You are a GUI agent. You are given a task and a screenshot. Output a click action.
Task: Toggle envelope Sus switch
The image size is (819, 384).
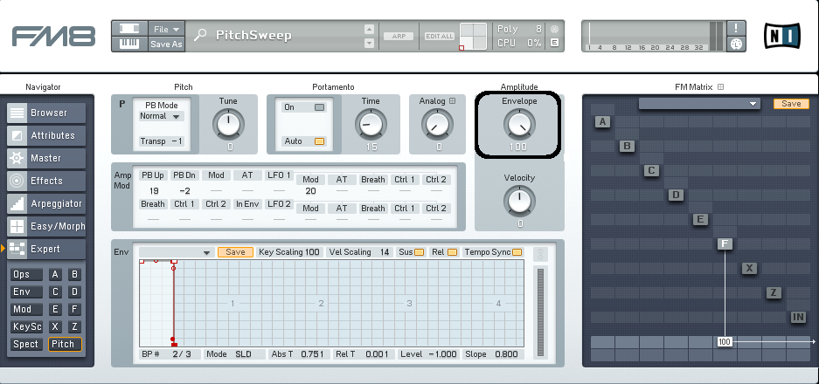point(419,252)
